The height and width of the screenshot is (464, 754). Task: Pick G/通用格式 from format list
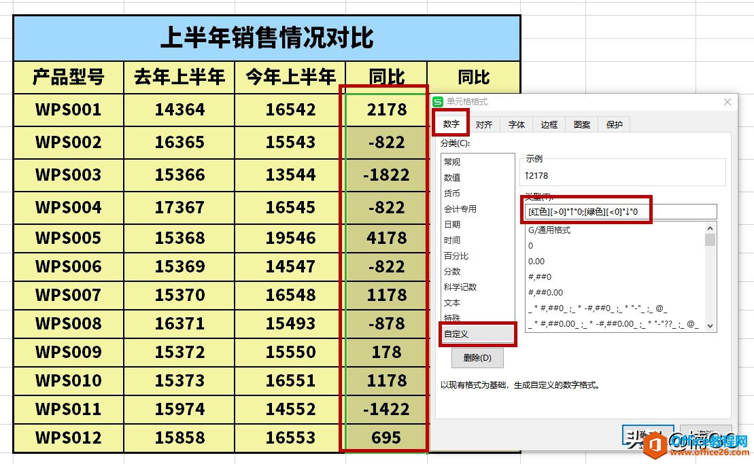(x=615, y=230)
